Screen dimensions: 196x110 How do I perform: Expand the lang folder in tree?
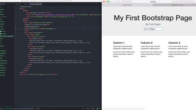point(1,27)
